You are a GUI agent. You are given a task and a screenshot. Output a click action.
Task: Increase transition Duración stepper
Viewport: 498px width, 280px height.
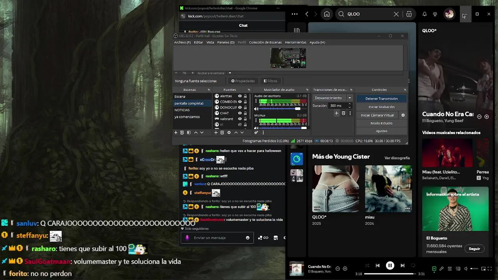point(349,104)
